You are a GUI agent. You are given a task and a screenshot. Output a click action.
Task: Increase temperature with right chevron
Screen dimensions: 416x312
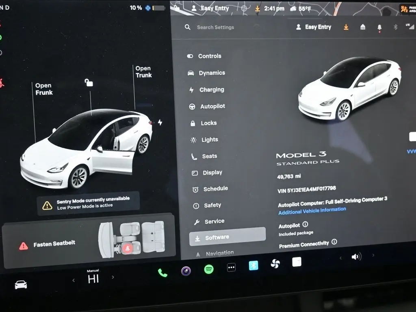(113, 277)
